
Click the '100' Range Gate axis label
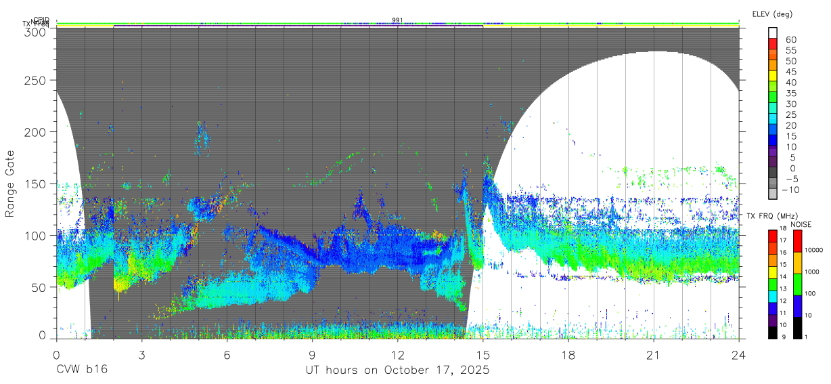(x=35, y=235)
